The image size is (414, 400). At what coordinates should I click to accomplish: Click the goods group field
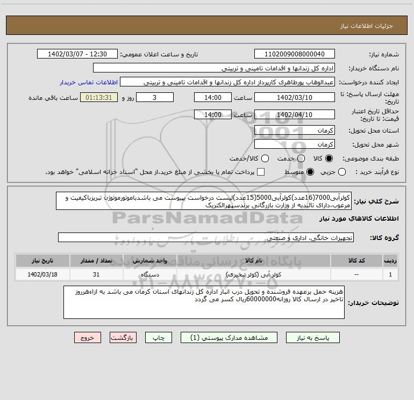point(205,237)
